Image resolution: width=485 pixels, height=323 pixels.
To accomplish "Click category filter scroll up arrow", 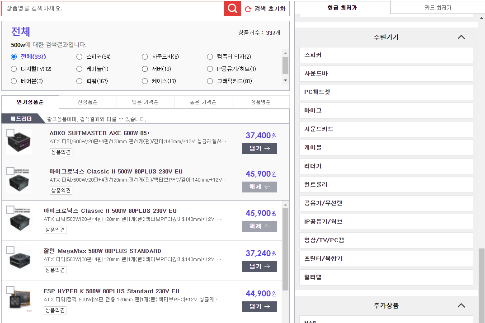I will coord(285,53).
